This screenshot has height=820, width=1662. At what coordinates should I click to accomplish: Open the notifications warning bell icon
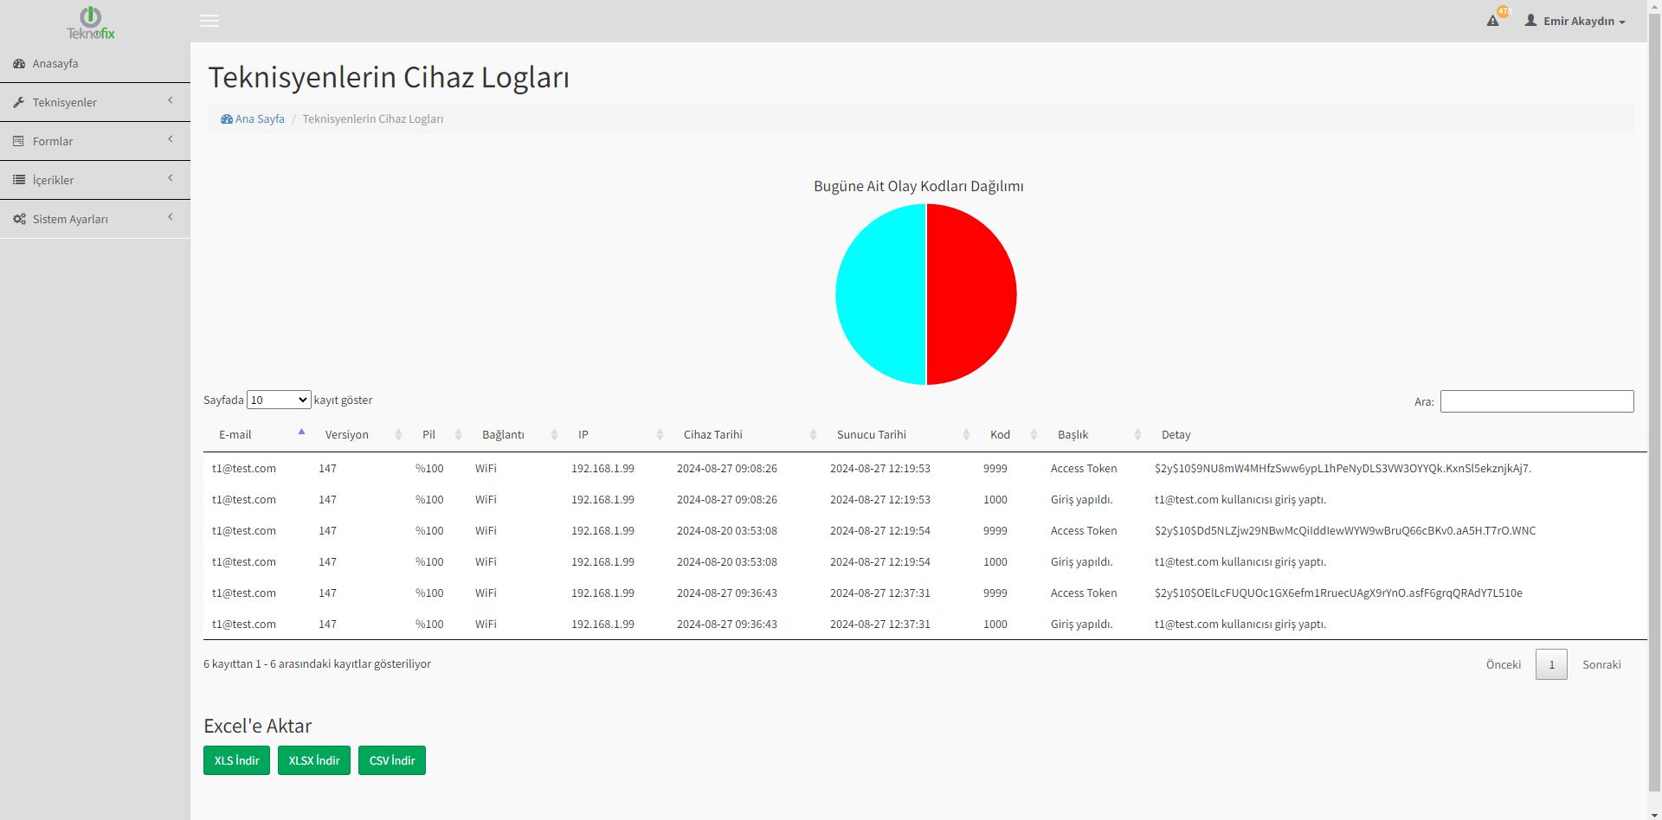1493,21
